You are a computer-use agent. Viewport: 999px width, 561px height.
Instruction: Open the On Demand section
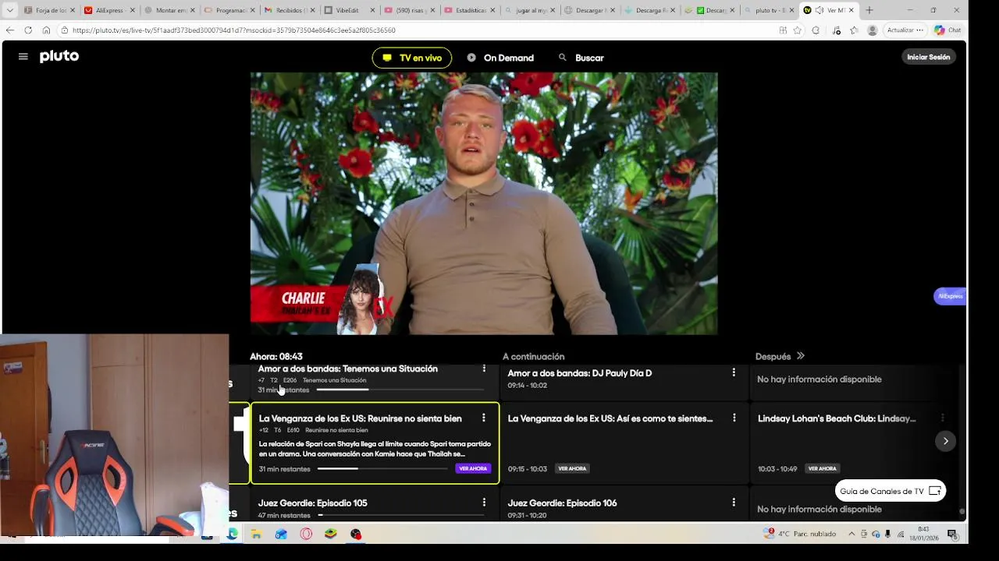pos(501,58)
